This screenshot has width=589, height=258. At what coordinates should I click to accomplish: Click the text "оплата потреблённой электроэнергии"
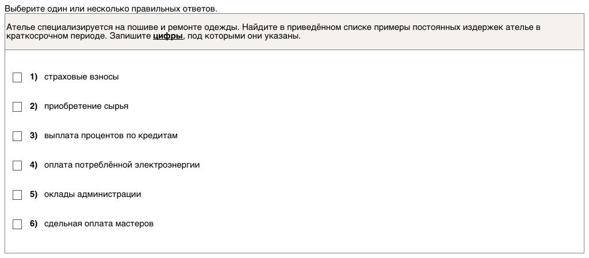click(x=122, y=165)
